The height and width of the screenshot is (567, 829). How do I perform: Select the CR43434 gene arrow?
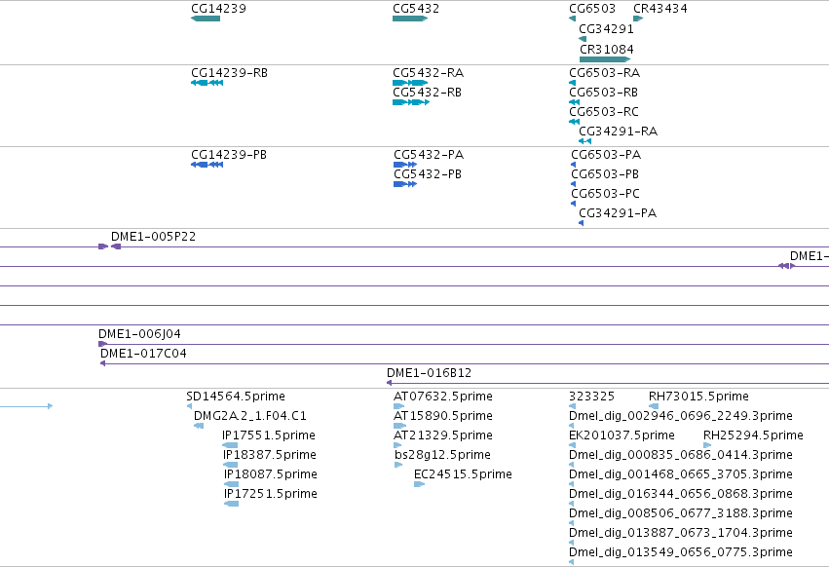638,19
